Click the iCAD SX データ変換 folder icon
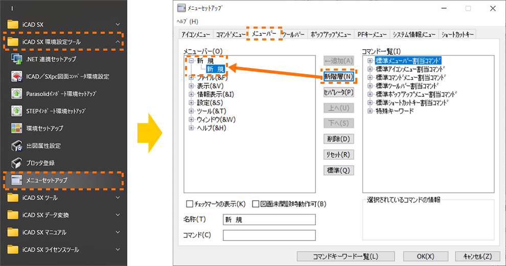This screenshot has height=266, width=506. [13, 215]
